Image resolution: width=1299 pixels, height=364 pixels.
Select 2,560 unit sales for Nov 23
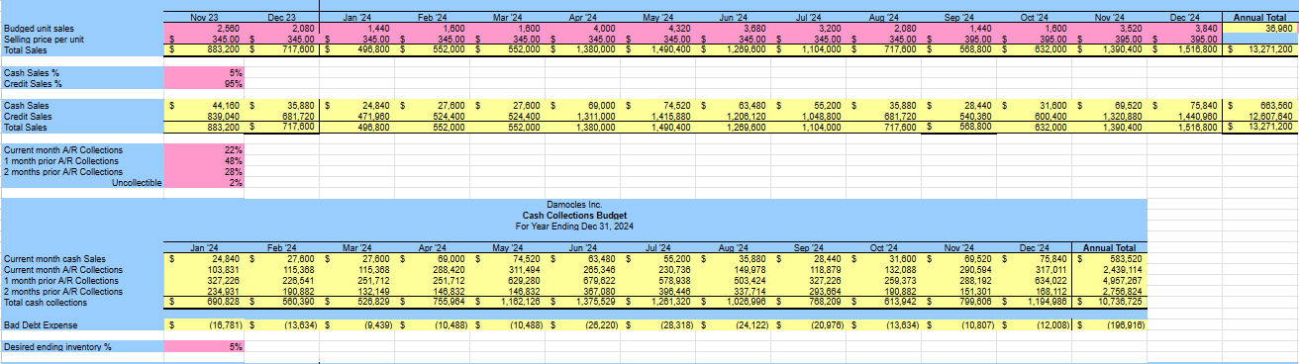227,29
